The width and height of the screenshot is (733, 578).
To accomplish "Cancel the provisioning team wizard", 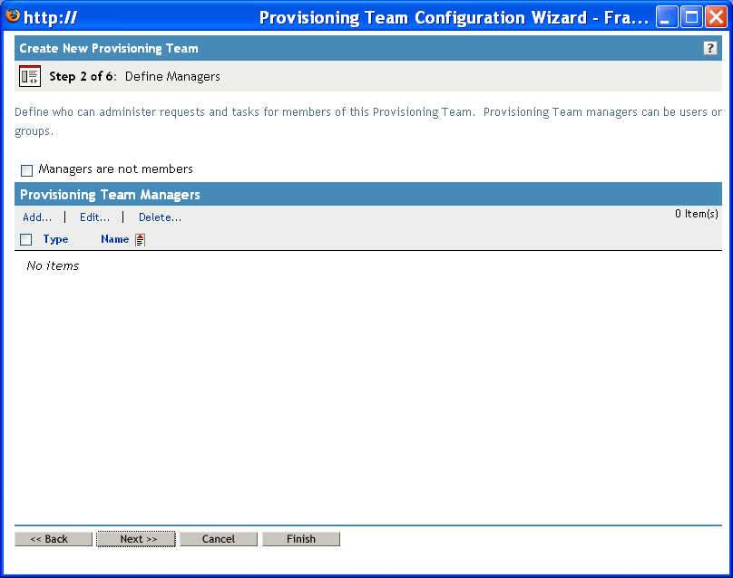I will pos(219,539).
